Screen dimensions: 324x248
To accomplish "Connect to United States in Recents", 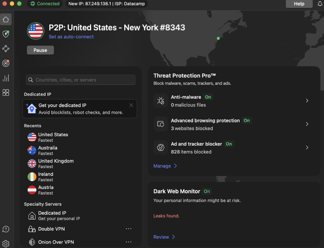I will pos(80,137).
